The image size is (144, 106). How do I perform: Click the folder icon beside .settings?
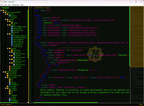point(10,90)
